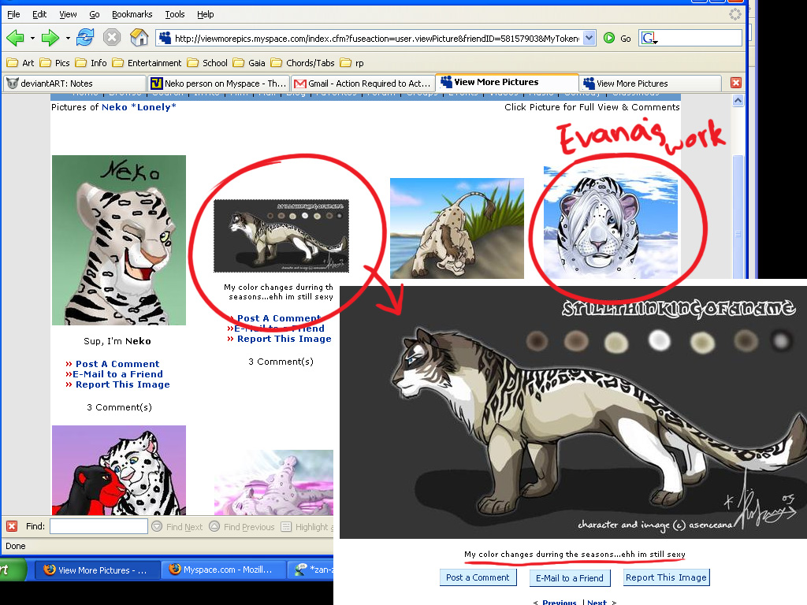807x605 pixels.
Task: Click Post A Comment under Neko portrait
Action: (x=117, y=364)
